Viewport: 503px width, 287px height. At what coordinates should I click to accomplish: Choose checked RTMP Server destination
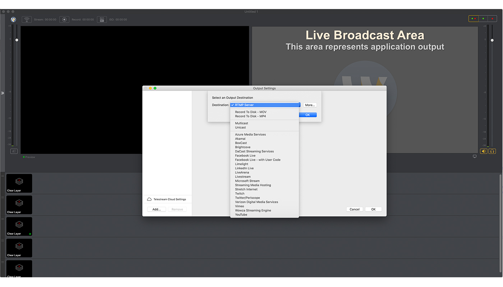pos(265,105)
